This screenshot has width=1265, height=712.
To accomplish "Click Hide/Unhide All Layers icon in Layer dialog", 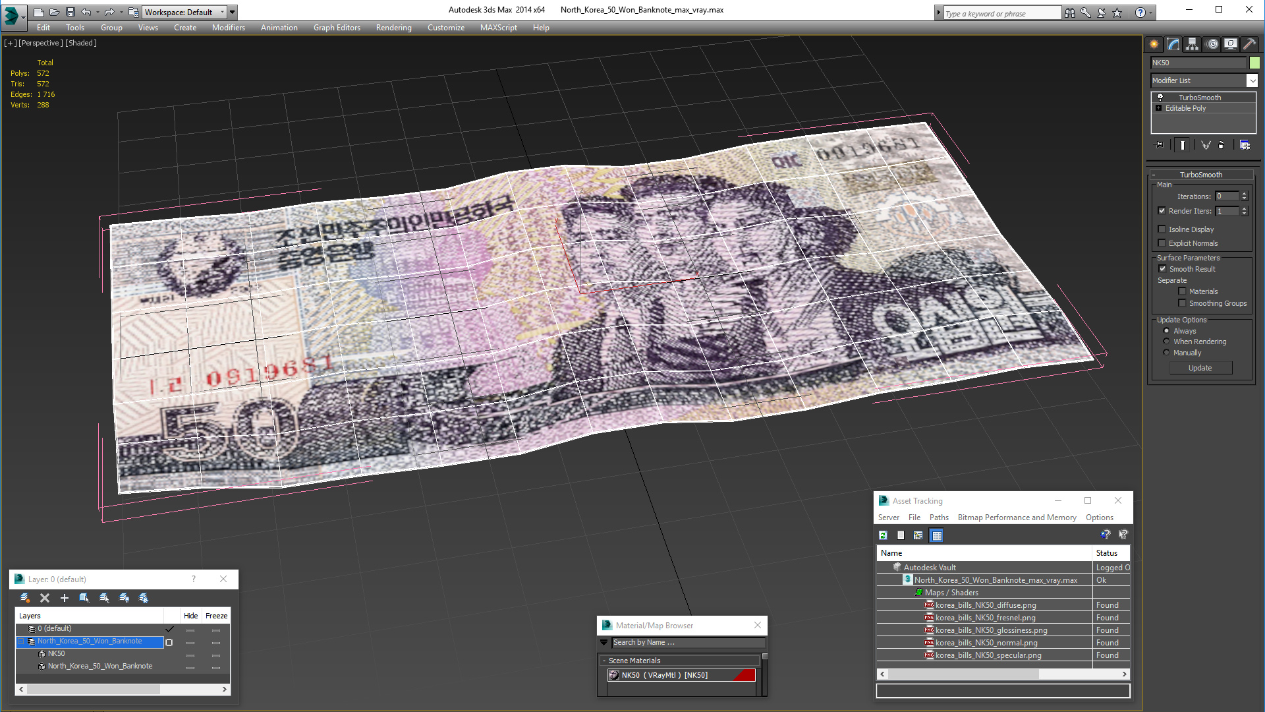I will [124, 598].
